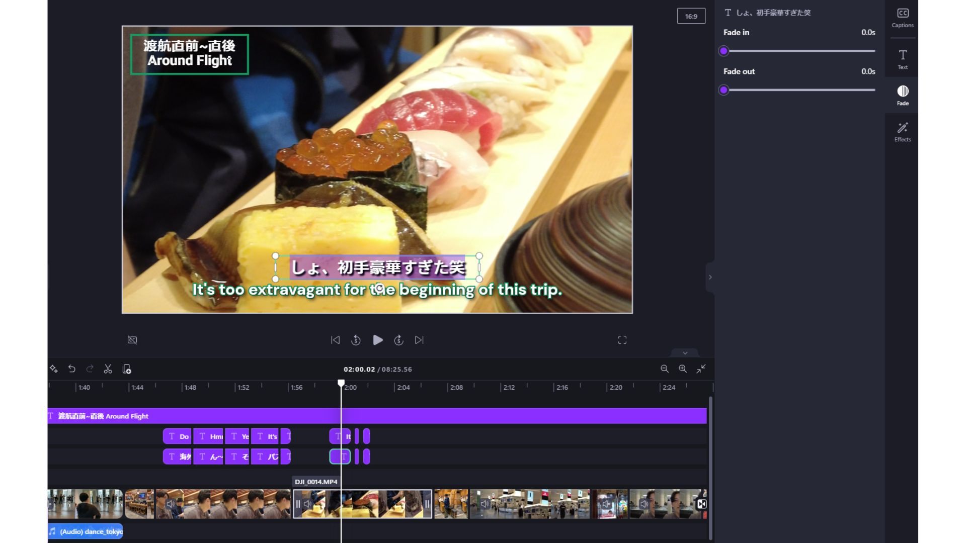Screen dimensions: 966x543
Task: Mute the DJI_0014.MP4 clip audio
Action: [x=308, y=504]
